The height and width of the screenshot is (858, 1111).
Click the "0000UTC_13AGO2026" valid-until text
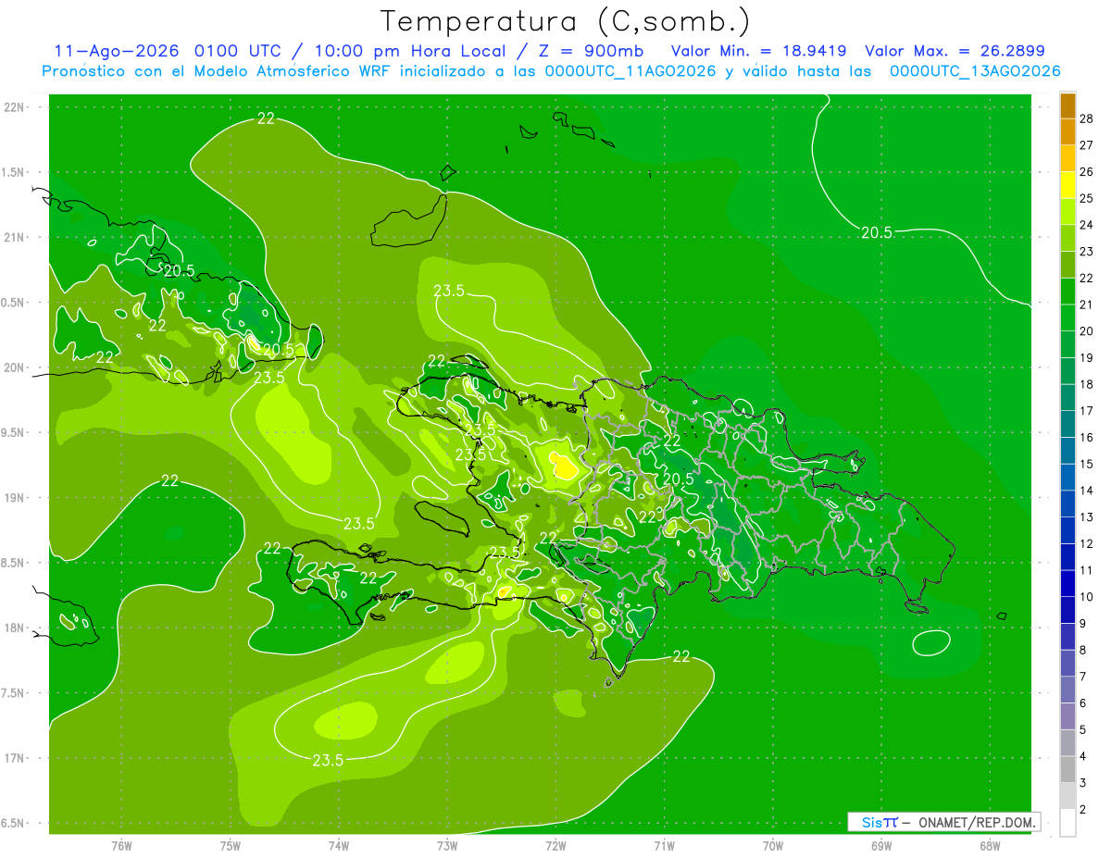974,71
